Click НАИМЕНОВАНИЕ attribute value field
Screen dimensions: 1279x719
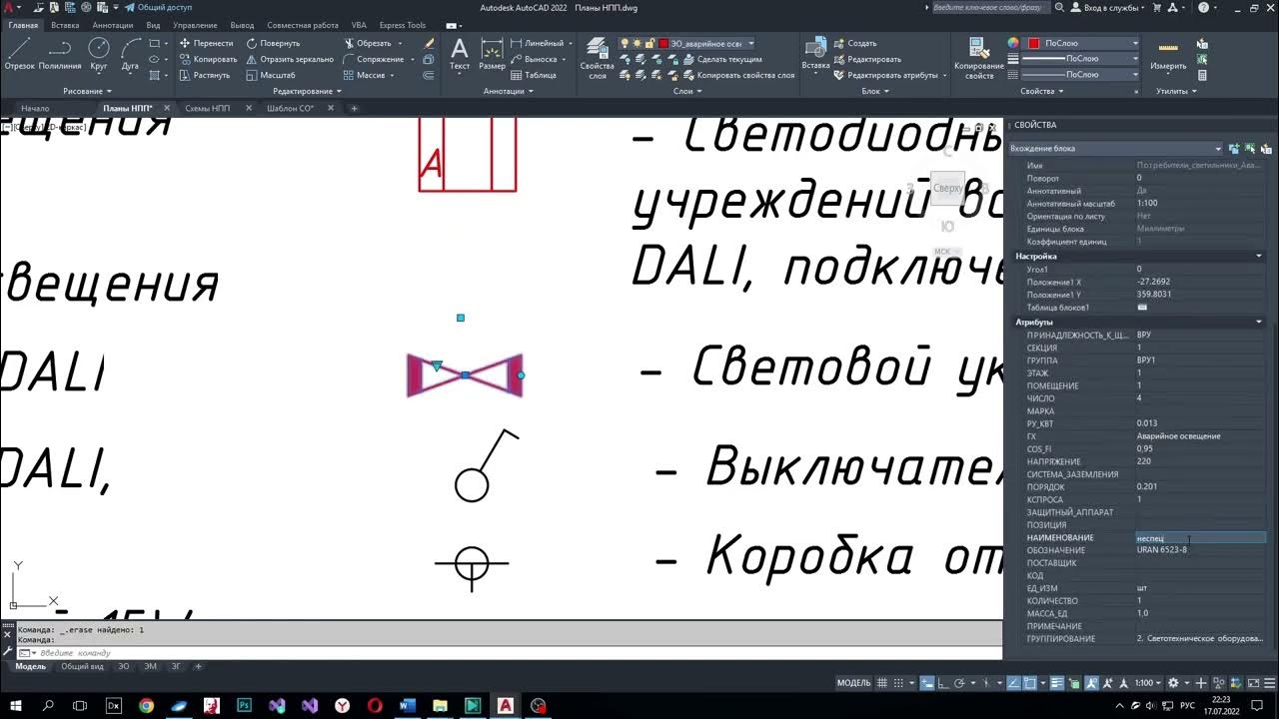point(1200,538)
